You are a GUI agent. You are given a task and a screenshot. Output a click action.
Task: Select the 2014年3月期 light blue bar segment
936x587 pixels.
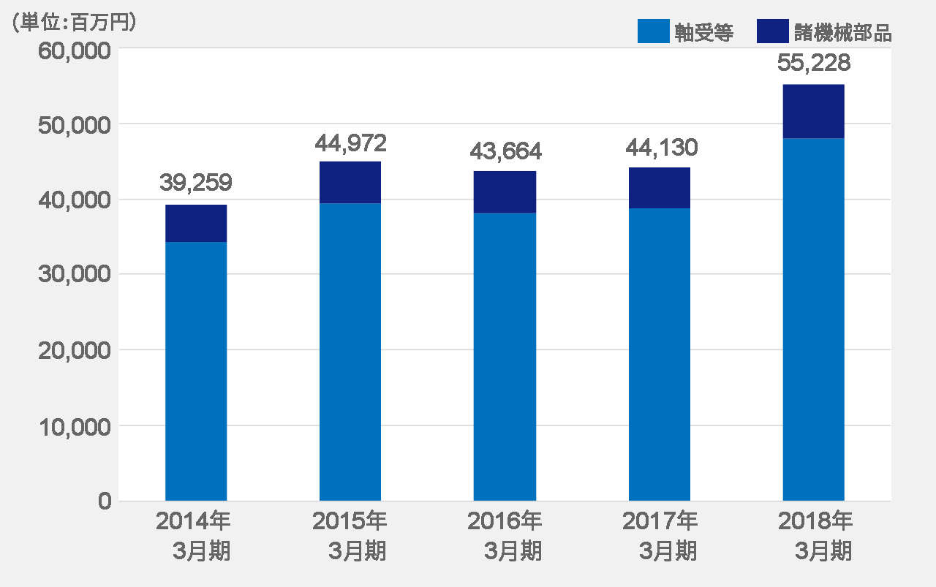tap(196, 371)
